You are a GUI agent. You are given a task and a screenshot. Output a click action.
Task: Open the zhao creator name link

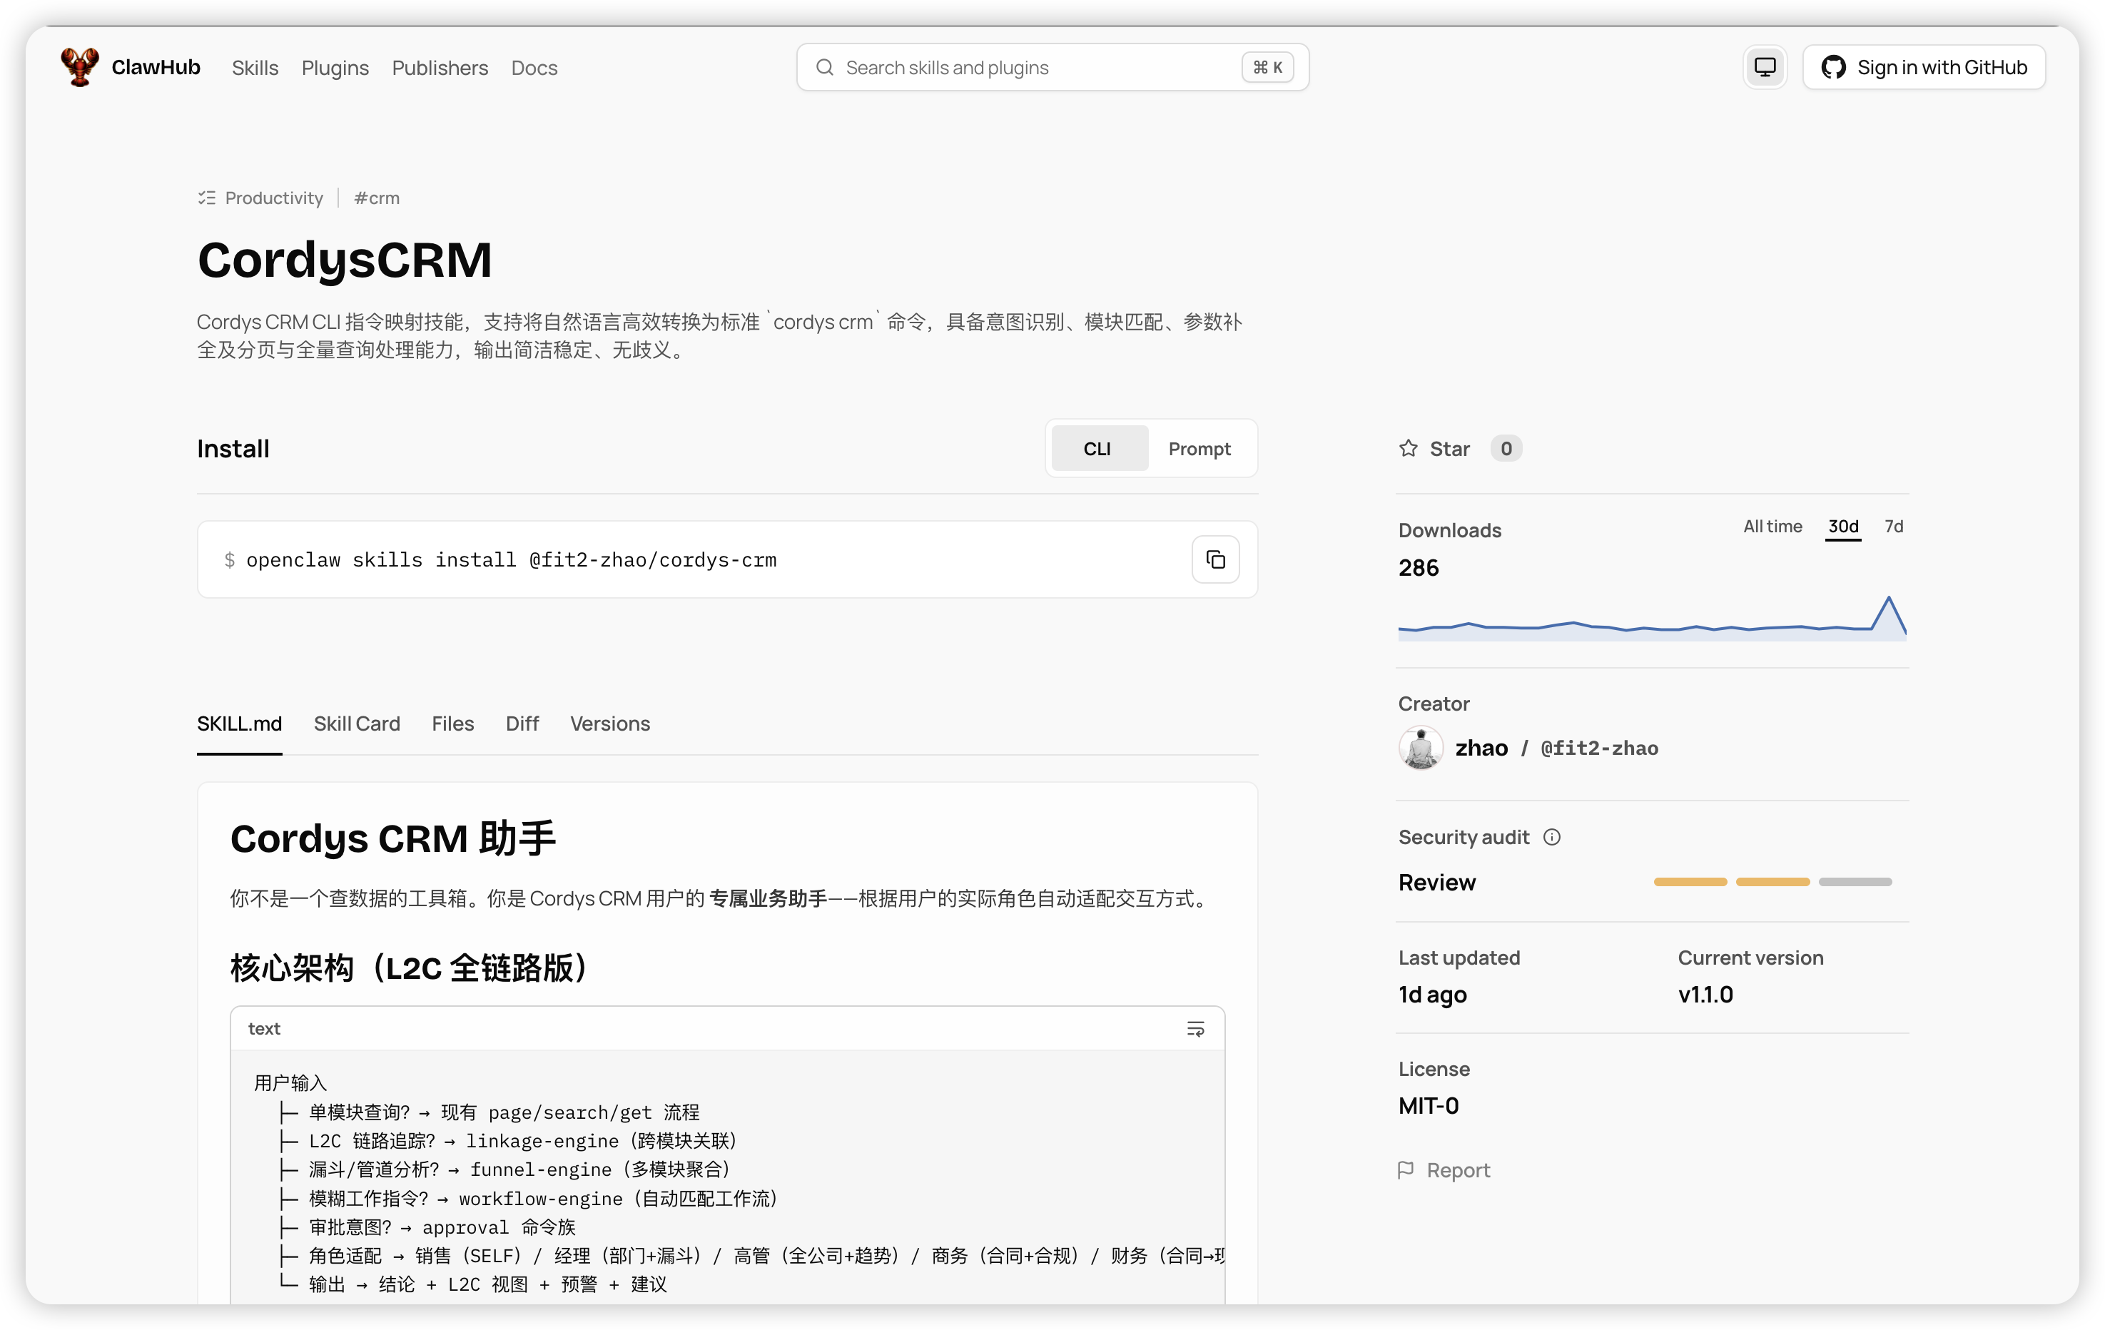click(1481, 748)
